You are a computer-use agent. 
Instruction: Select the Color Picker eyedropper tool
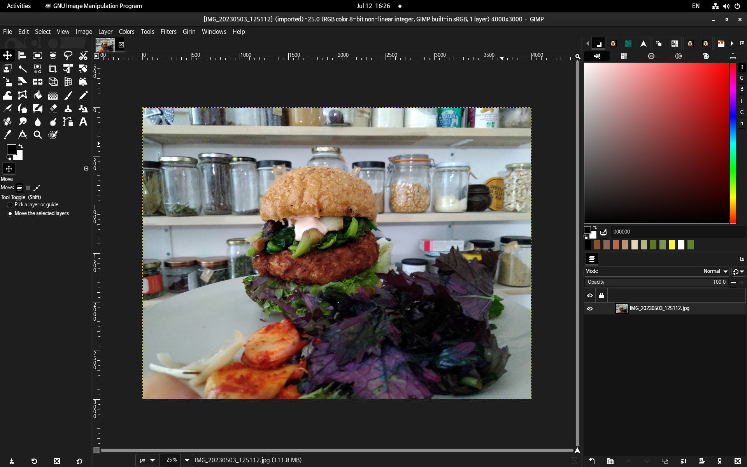click(7, 135)
